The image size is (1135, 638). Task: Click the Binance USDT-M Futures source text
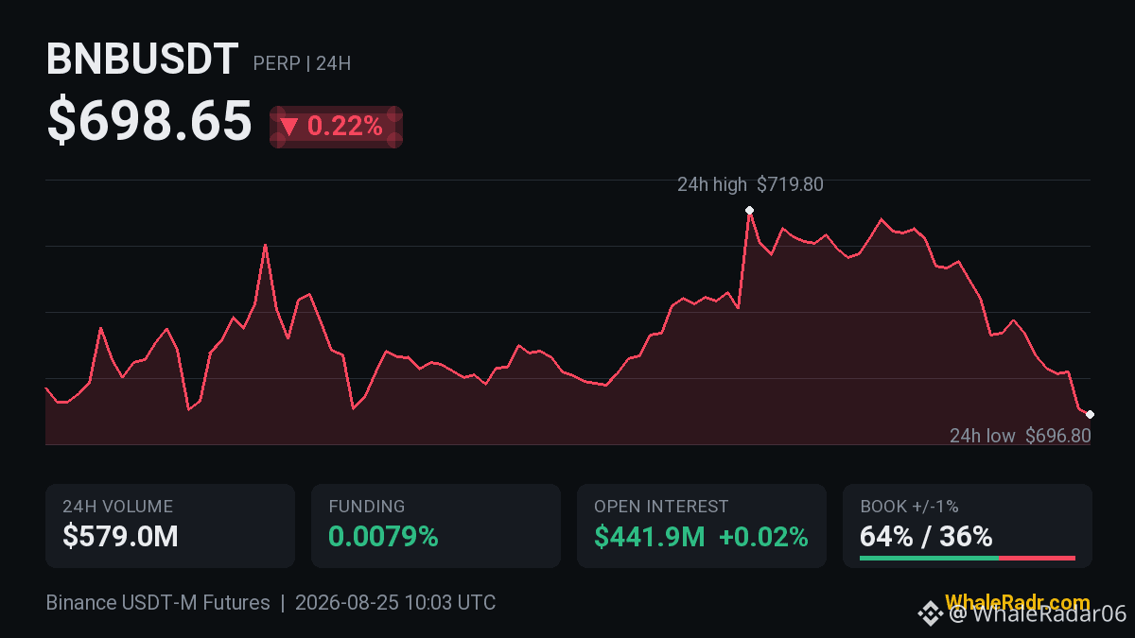(x=158, y=603)
